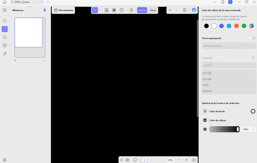Expand the save options dropdown arrow
Viewport: 257px width, 163px height.
(x=189, y=10)
